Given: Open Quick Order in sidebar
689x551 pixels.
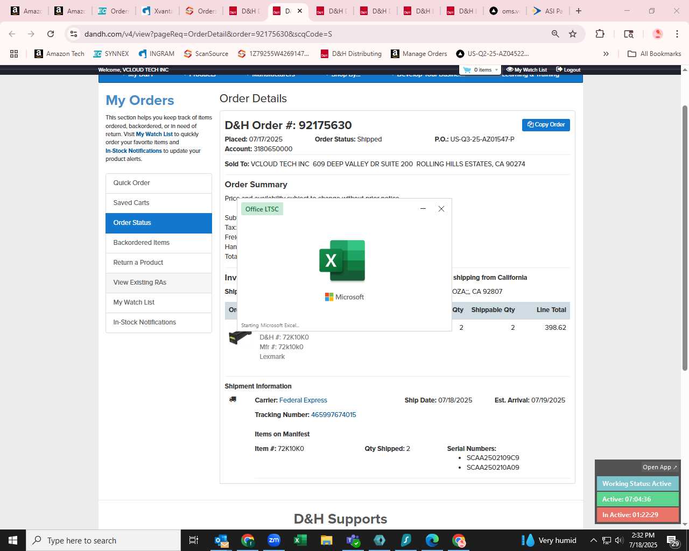Looking at the screenshot, I should click(x=159, y=183).
